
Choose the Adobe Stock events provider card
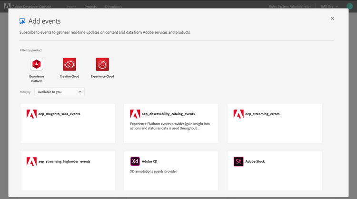(x=275, y=171)
